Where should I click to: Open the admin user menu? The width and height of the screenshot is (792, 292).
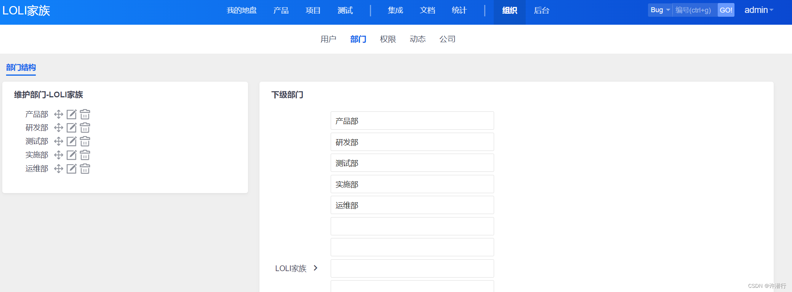coord(759,10)
